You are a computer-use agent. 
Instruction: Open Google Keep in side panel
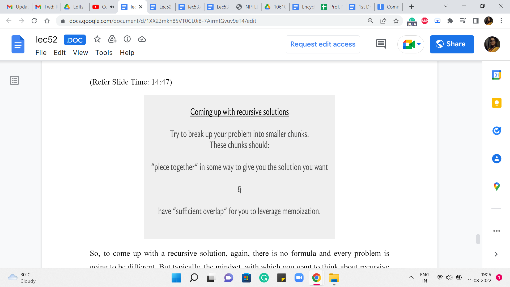pos(496,103)
